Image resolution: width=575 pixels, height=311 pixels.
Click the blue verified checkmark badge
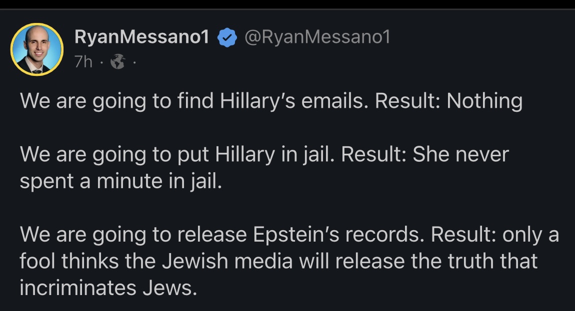pos(227,37)
